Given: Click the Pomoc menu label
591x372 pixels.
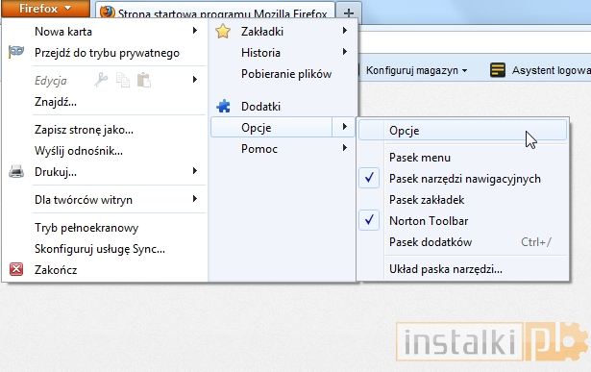Looking at the screenshot, I should click(x=259, y=149).
